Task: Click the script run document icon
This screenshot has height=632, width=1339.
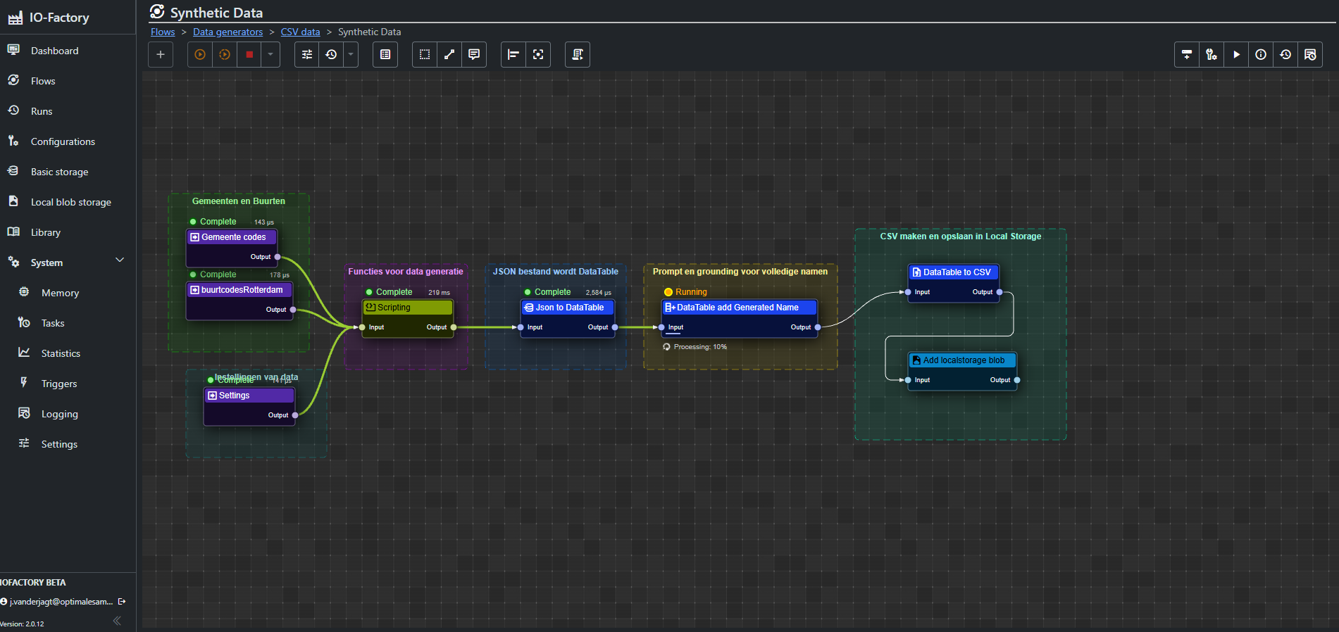Action: (578, 54)
